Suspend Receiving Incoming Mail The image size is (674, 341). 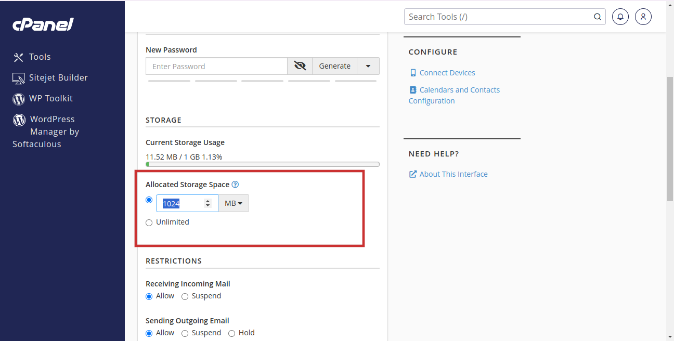[x=185, y=296]
